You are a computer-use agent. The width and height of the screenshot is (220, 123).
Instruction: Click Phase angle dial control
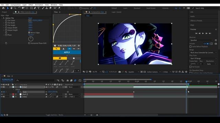pyautogui.click(x=31, y=39)
